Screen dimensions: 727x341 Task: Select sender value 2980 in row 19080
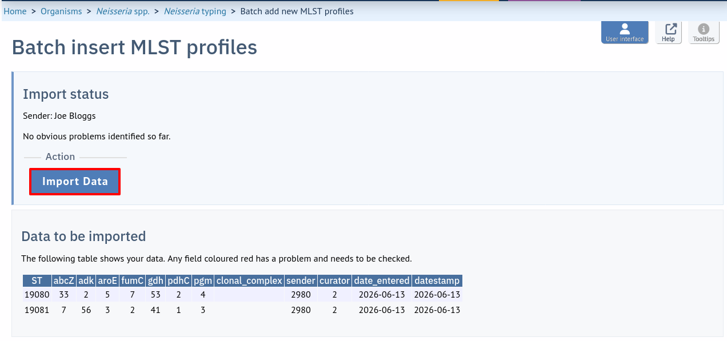coord(301,295)
